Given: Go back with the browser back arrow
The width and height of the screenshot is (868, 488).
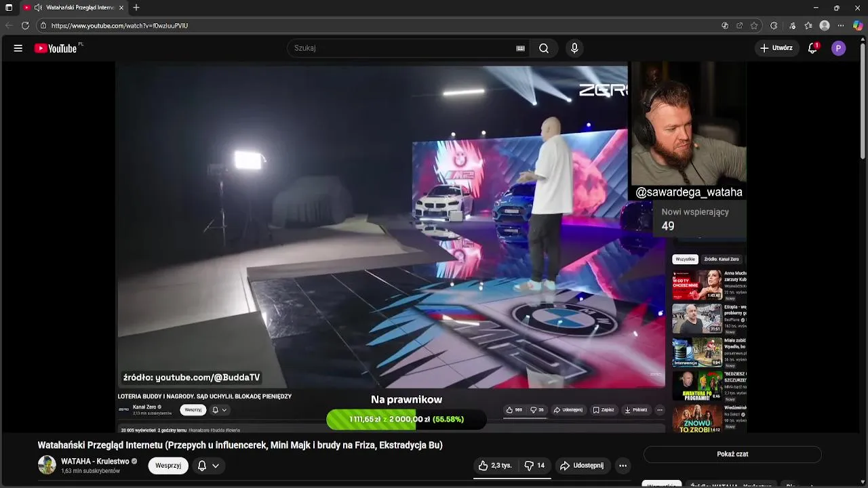Looking at the screenshot, I should [9, 25].
